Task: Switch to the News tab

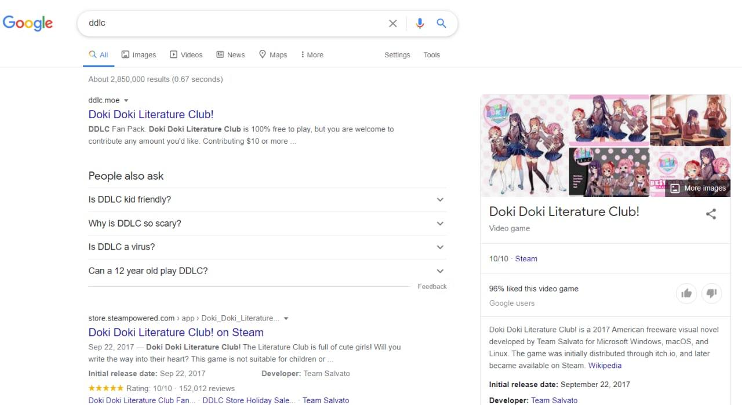Action: [231, 54]
